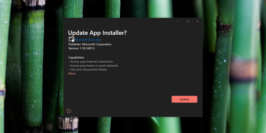Click 'Access your home or work networks'

point(93,65)
